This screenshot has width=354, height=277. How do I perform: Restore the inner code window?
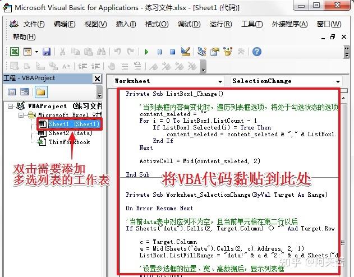point(333,37)
